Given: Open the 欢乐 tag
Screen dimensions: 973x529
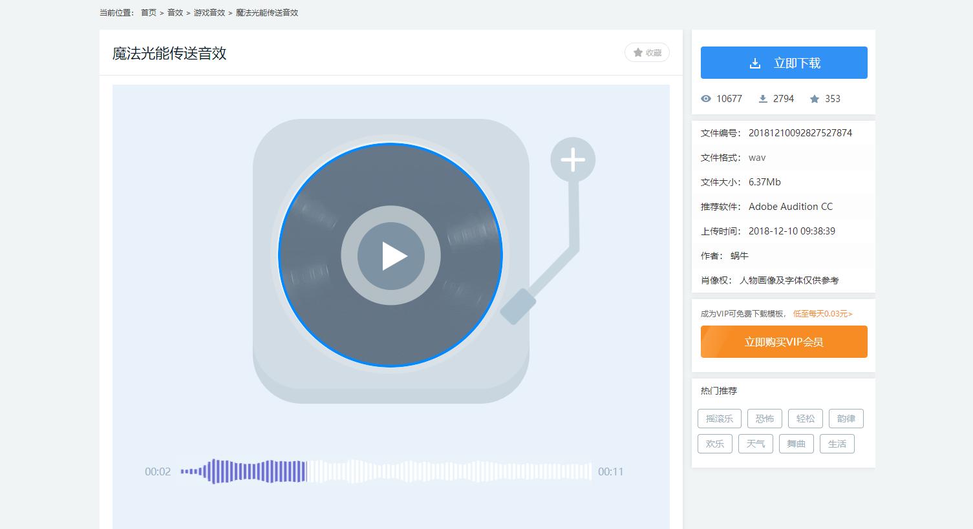Looking at the screenshot, I should 715,444.
